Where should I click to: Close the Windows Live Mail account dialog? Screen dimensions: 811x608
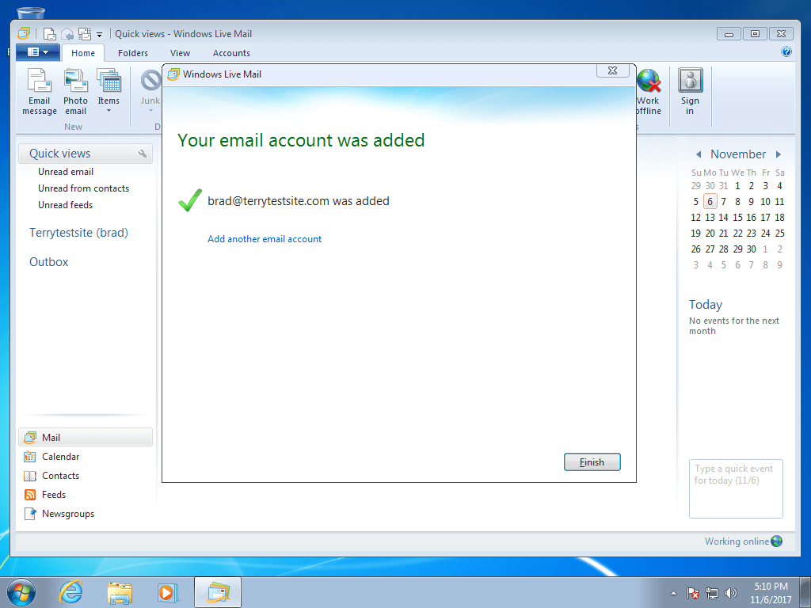point(612,70)
